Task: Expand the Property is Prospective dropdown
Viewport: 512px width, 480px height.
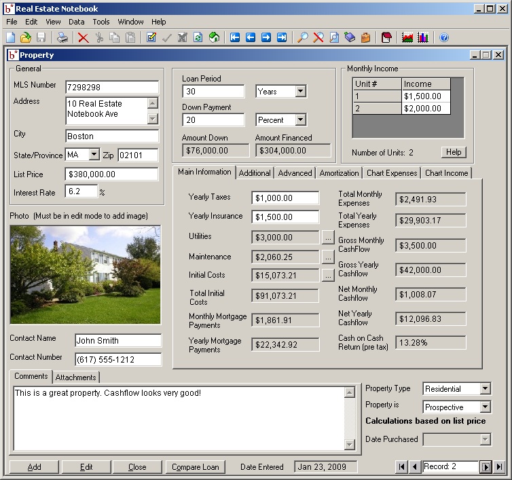Action: 485,407
